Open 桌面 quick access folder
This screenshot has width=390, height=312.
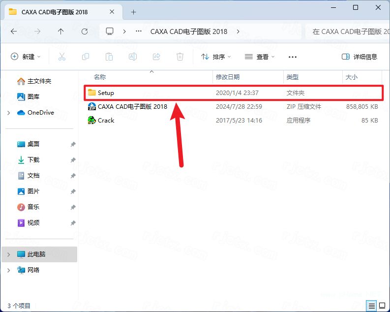[28, 144]
